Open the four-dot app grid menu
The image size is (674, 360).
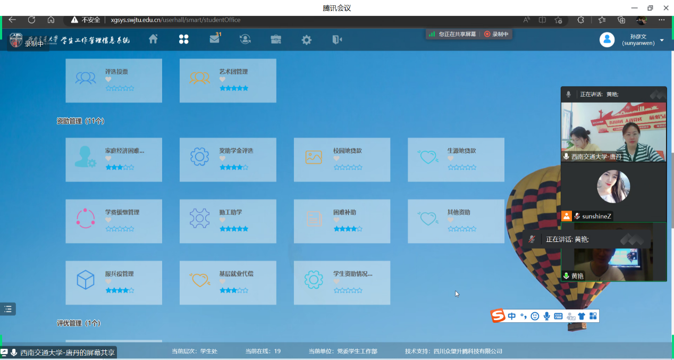tap(184, 39)
